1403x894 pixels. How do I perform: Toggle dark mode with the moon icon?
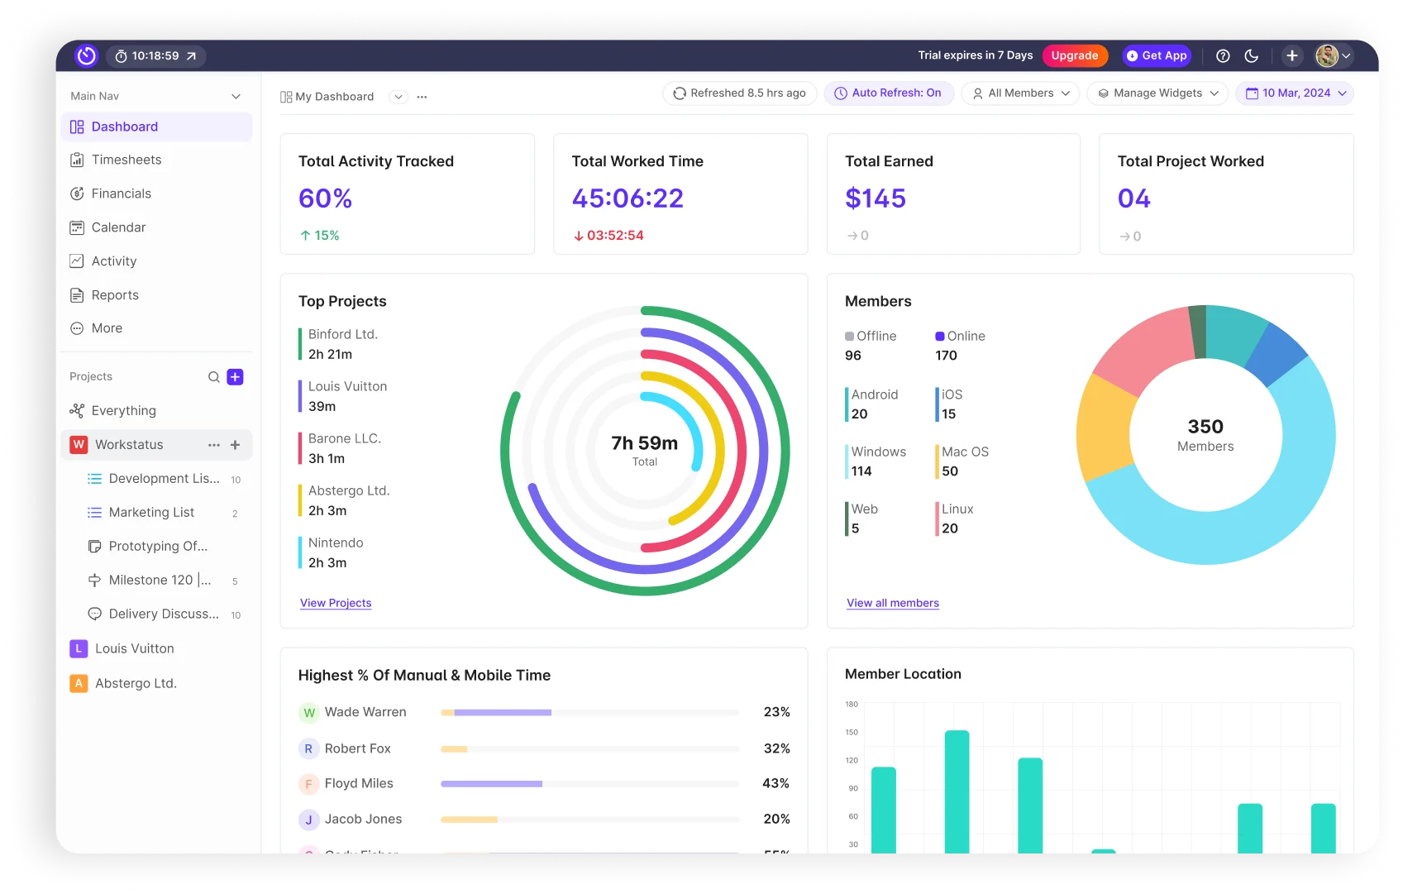coord(1252,56)
